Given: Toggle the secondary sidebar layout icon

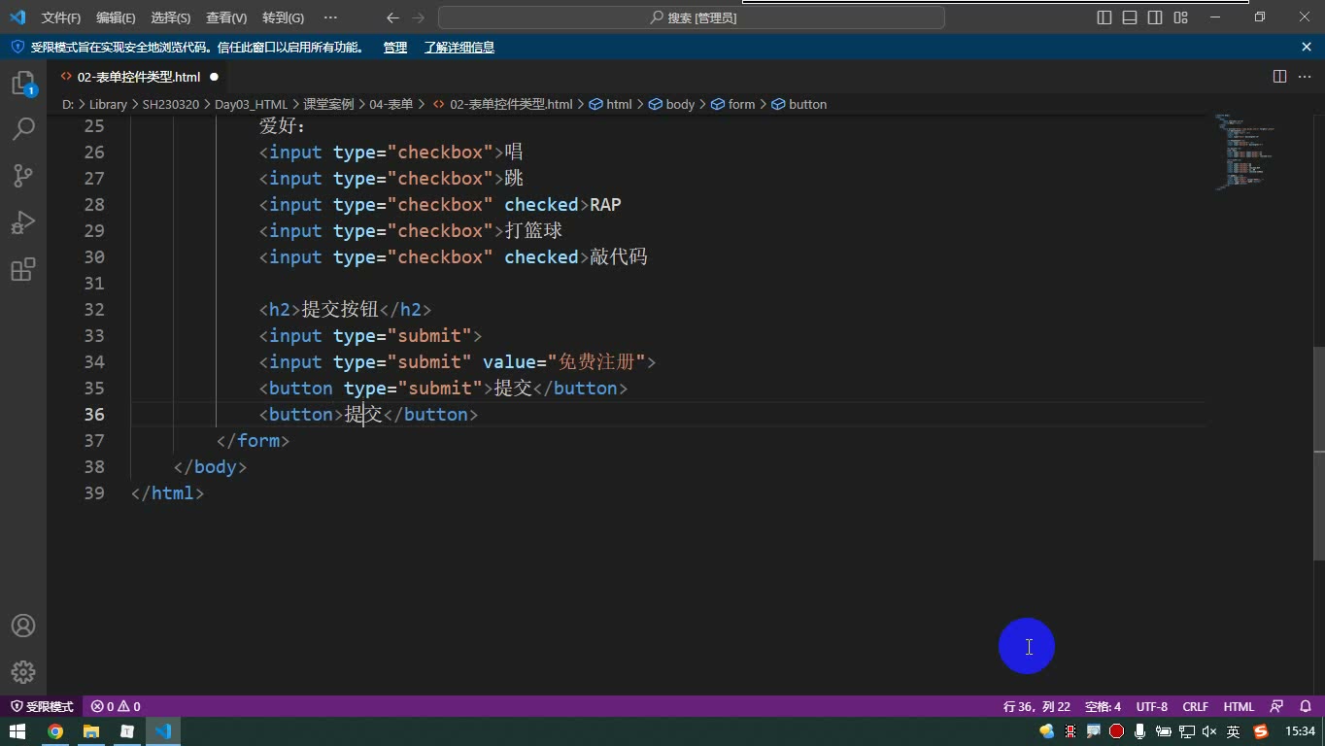Looking at the screenshot, I should tap(1155, 17).
